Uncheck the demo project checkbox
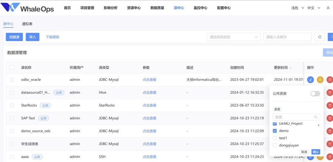This screenshot has height=162, width=333. (x=275, y=131)
